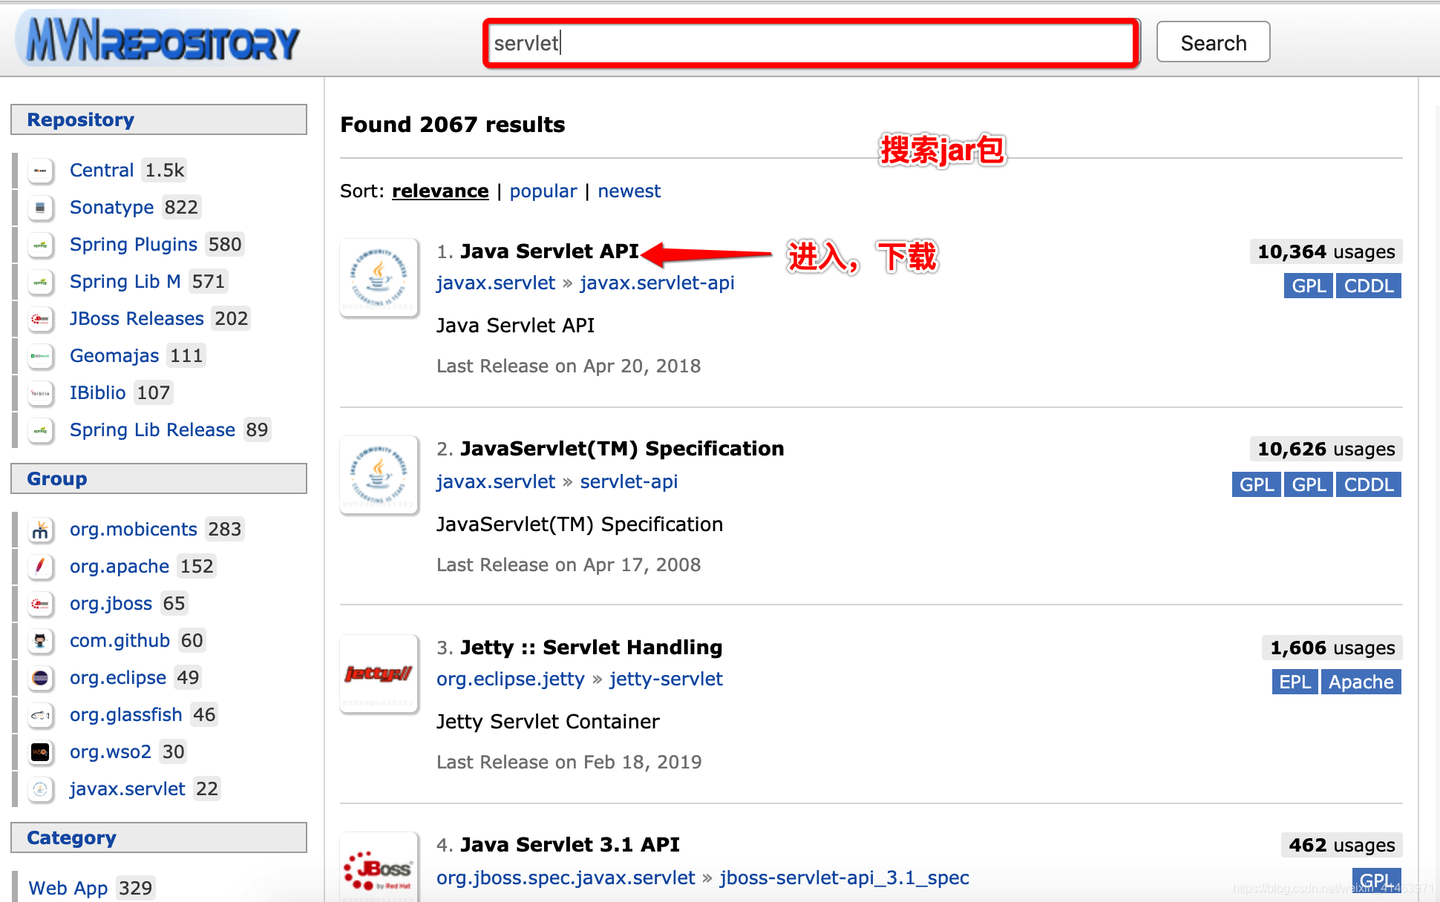Sort results by popular
The width and height of the screenshot is (1440, 902).
(x=543, y=191)
